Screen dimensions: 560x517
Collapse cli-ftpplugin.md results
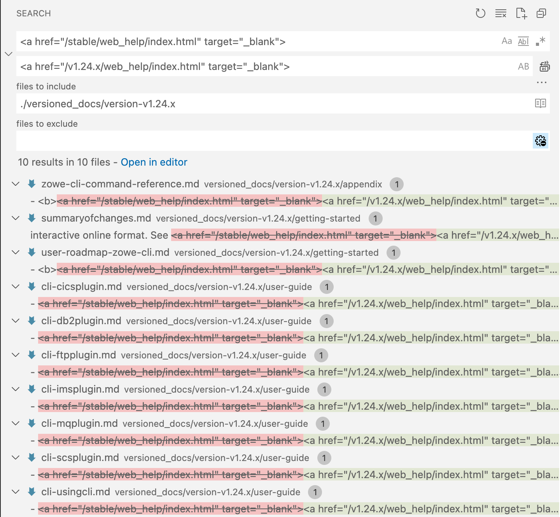16,355
